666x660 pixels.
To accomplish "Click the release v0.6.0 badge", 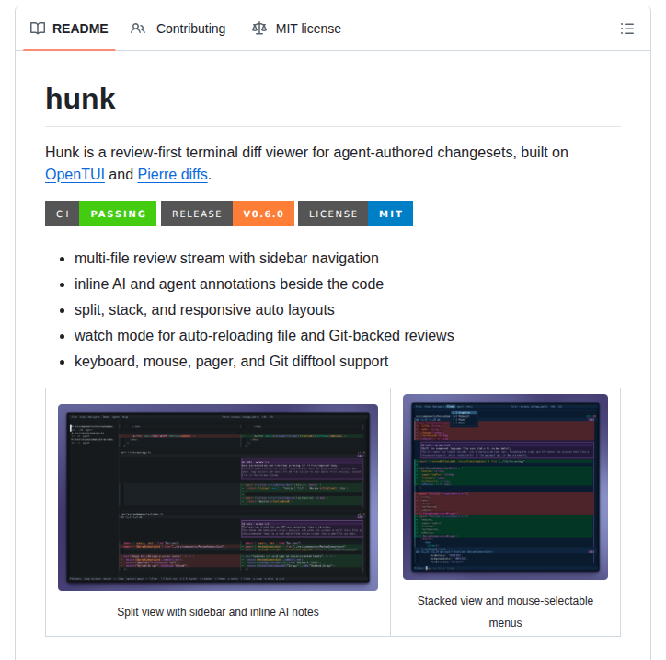I will click(227, 214).
